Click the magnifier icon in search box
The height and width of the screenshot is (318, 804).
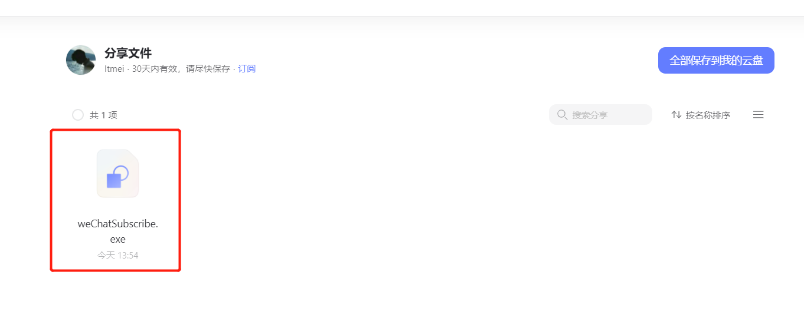(x=562, y=115)
